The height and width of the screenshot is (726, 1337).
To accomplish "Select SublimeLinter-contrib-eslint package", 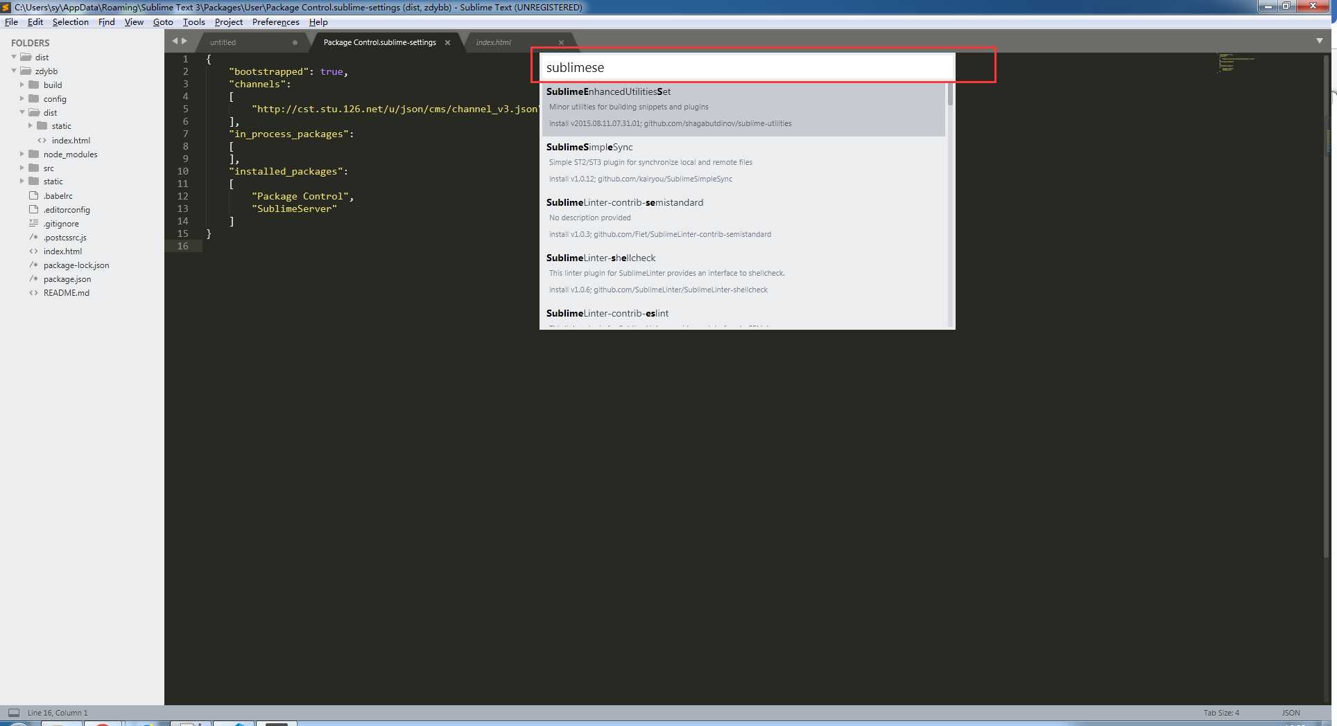I will [743, 316].
